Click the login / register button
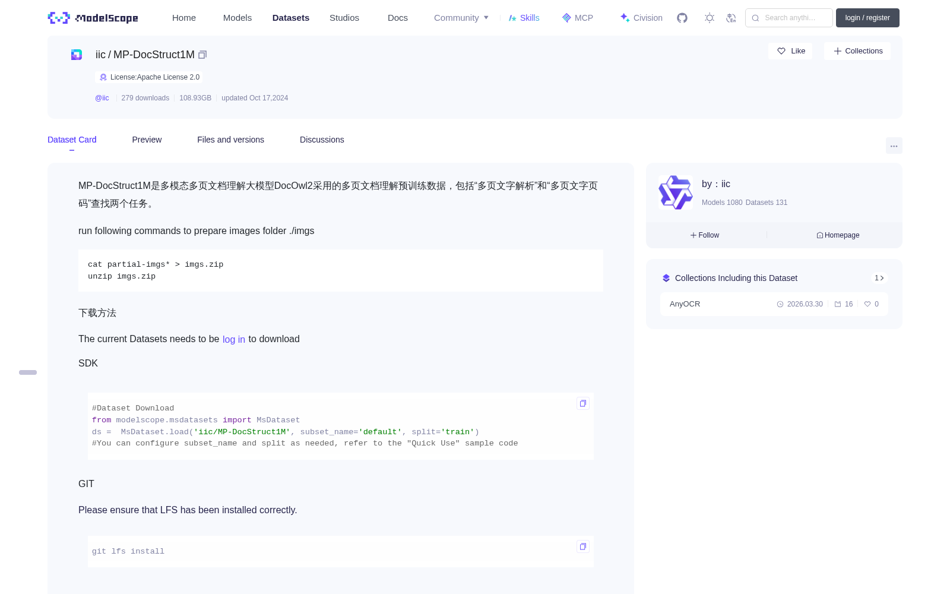 (x=867, y=18)
